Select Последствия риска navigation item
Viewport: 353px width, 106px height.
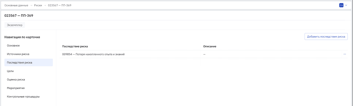tap(29, 62)
